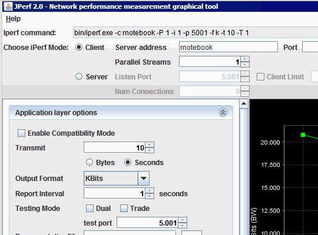Click the Output Format label
Viewport: 318px width, 235px height.
click(x=39, y=179)
